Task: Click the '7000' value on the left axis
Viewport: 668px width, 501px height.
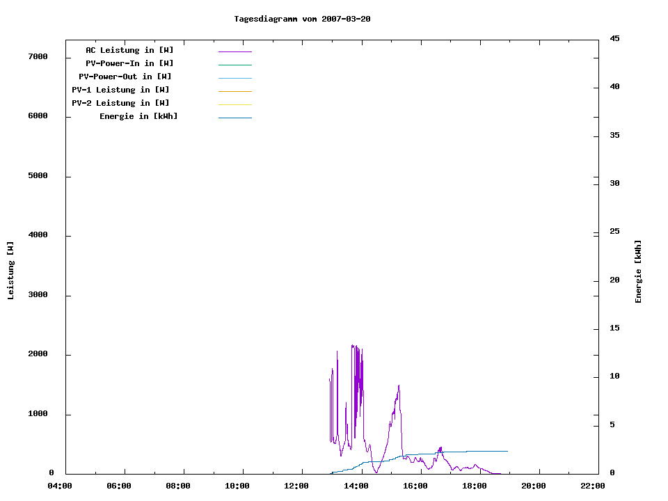Action: pyautogui.click(x=38, y=56)
